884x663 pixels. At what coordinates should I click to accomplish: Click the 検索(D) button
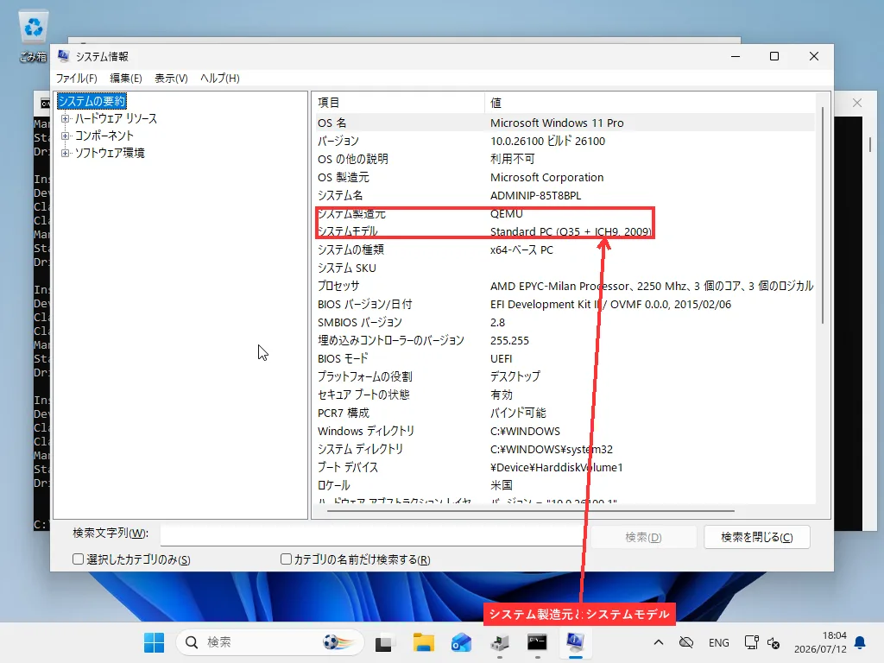pyautogui.click(x=643, y=537)
